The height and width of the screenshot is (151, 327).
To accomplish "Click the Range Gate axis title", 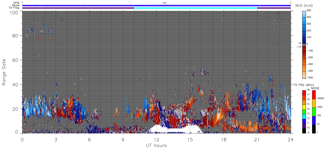I will pos(4,72).
